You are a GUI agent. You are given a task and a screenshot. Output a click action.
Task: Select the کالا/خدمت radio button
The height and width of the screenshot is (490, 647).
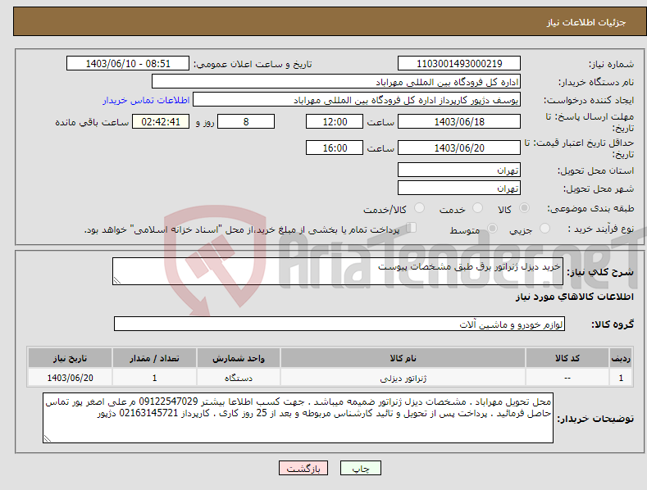[x=419, y=208]
